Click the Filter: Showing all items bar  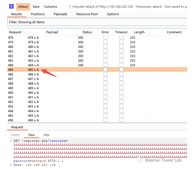[x=97, y=22]
